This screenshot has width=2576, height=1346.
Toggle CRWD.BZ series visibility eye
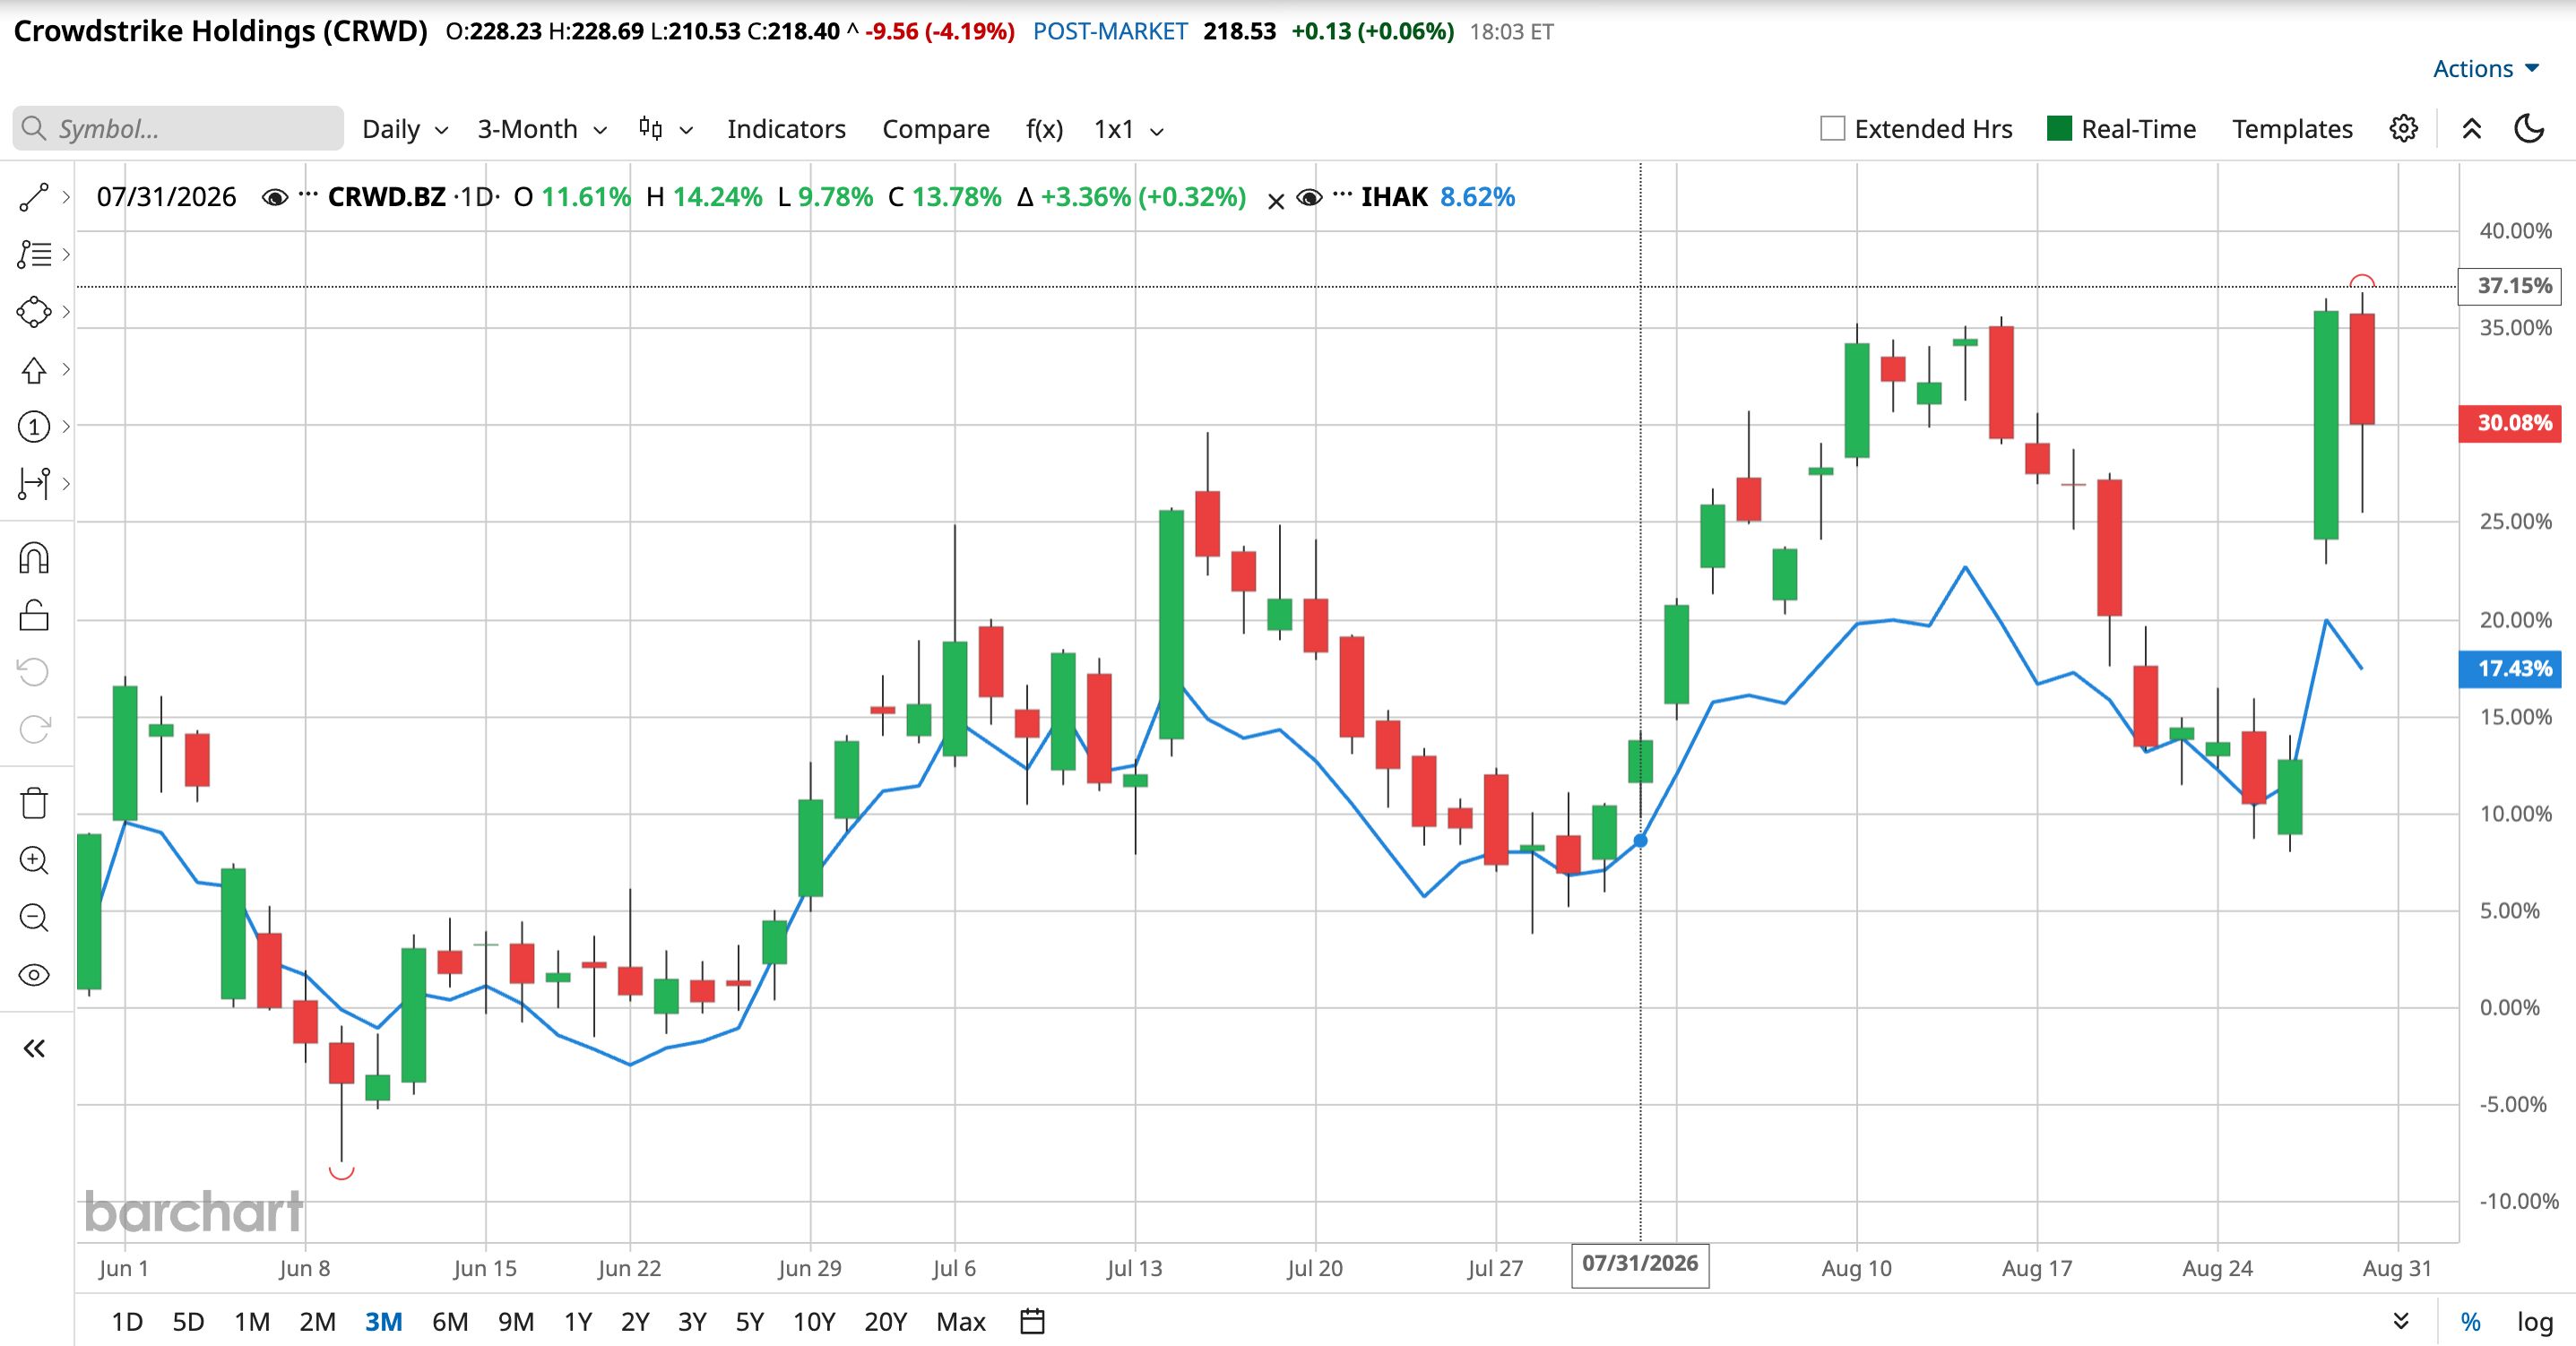274,197
